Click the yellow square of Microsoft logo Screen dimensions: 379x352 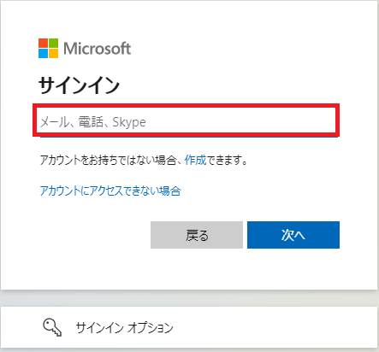(53, 53)
